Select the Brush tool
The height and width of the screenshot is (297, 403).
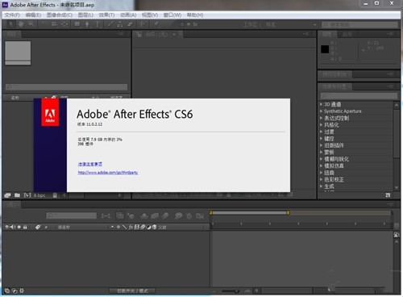(110, 24)
